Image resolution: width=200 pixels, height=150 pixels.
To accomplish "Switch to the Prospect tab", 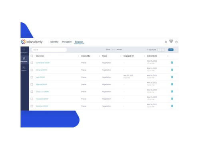I will pos(67,42).
